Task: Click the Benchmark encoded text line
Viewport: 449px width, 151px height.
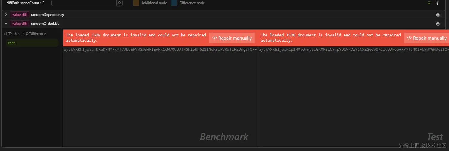Action: pyautogui.click(x=160, y=49)
